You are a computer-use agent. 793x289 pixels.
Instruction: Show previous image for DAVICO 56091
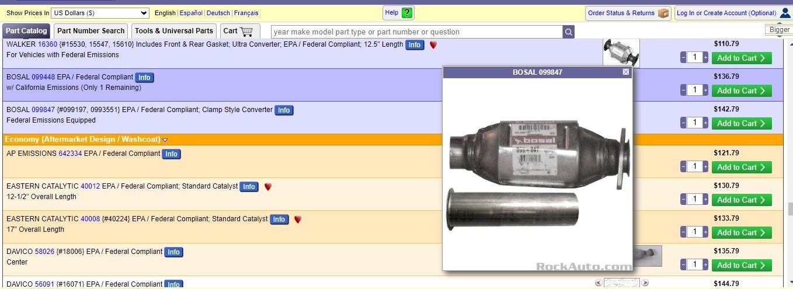click(598, 283)
